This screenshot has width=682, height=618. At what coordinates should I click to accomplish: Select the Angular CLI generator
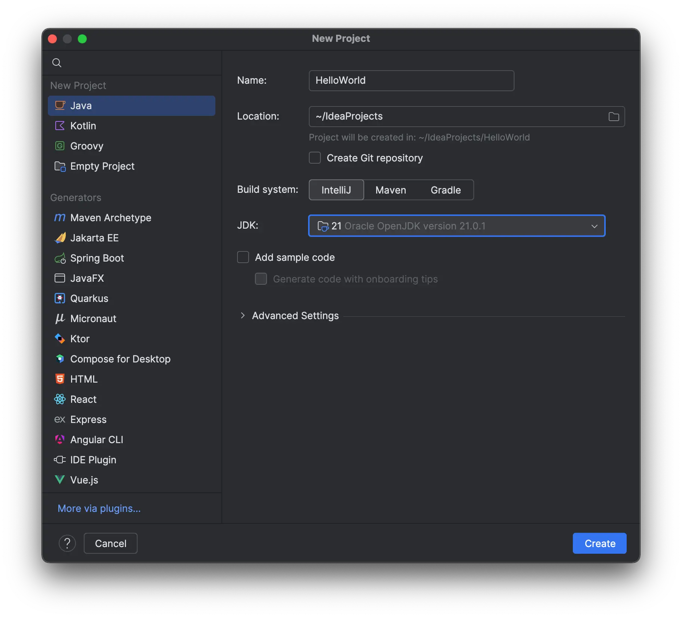tap(97, 439)
